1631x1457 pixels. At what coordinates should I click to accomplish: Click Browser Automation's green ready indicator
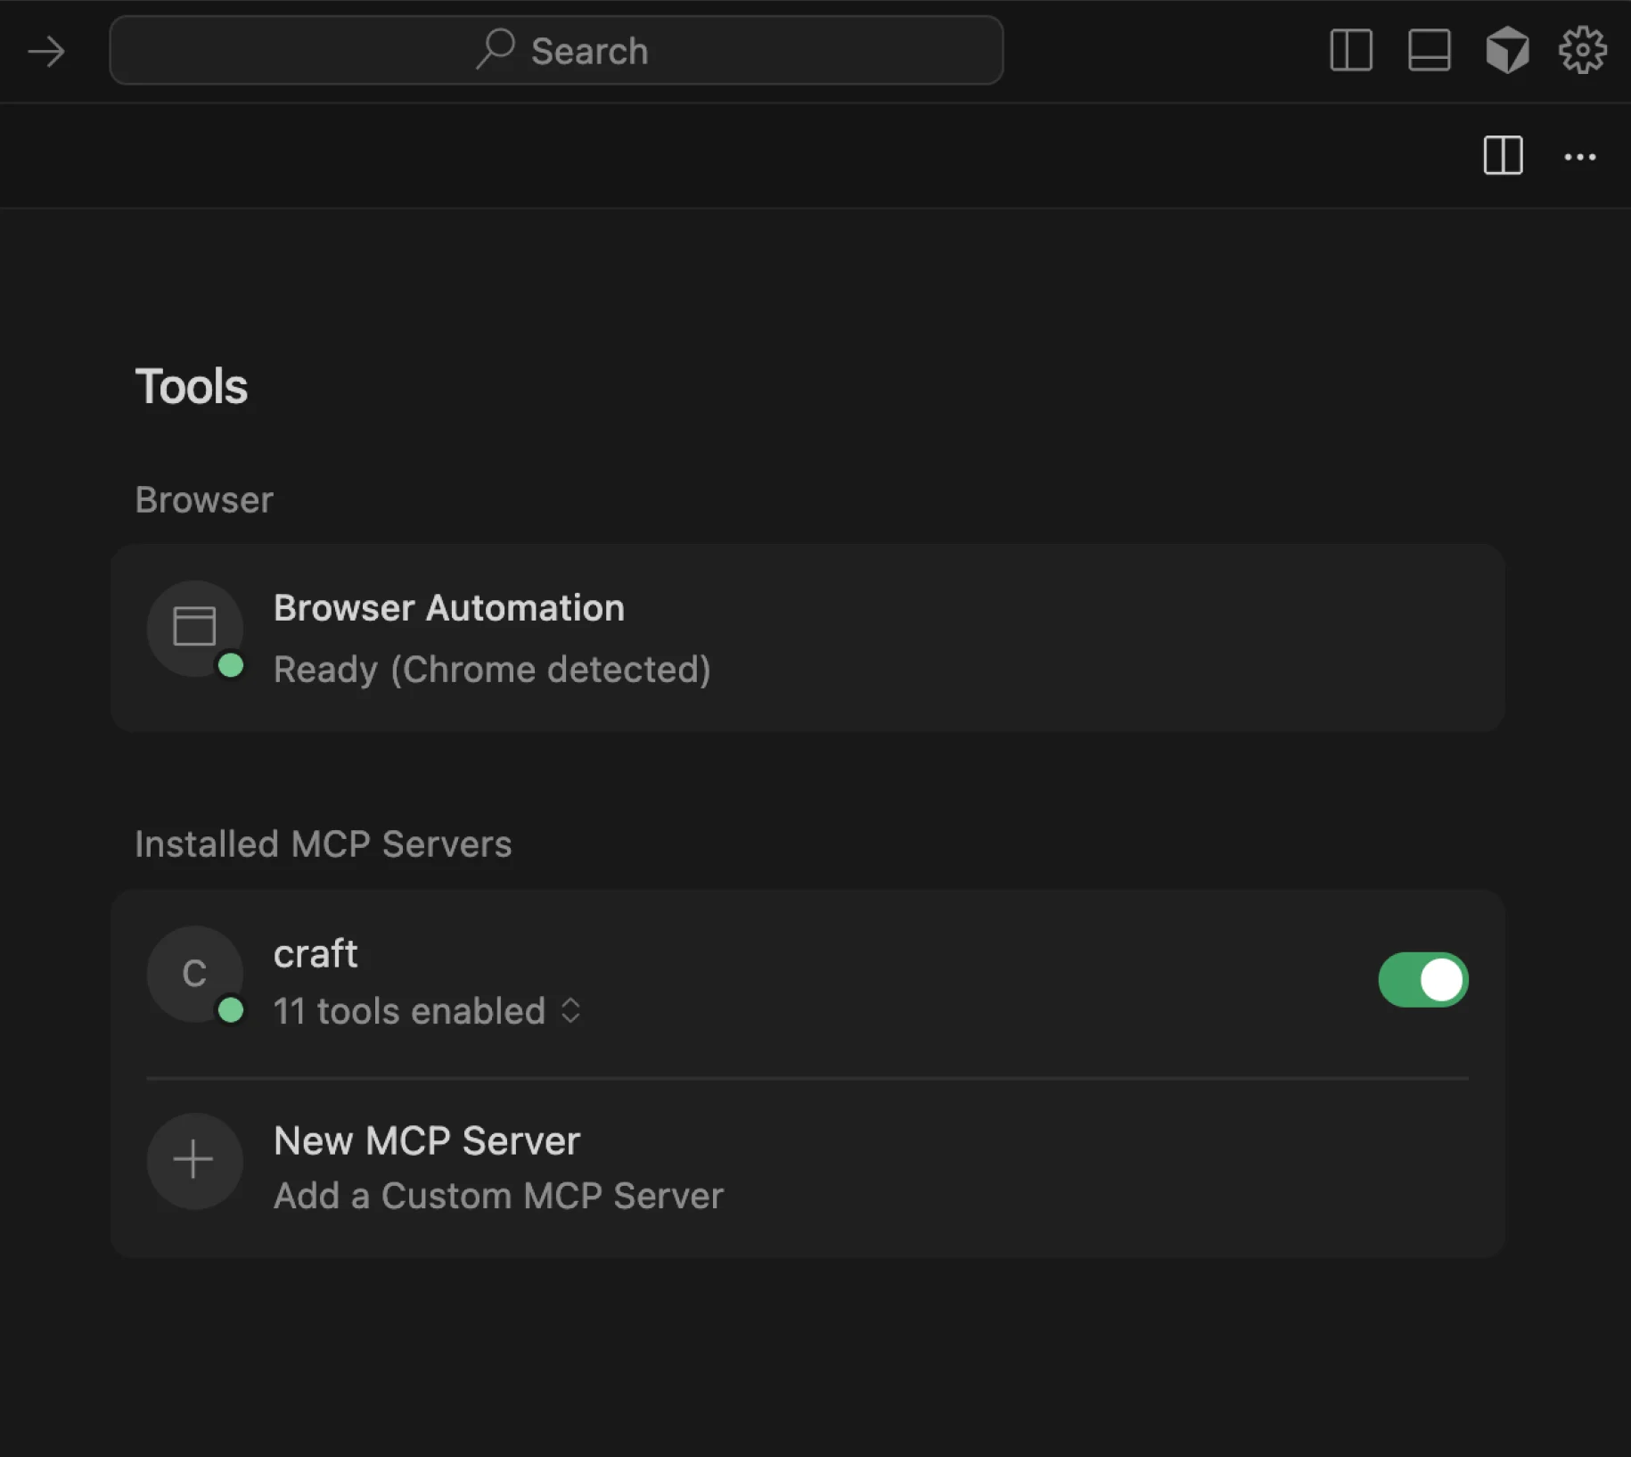pos(231,666)
